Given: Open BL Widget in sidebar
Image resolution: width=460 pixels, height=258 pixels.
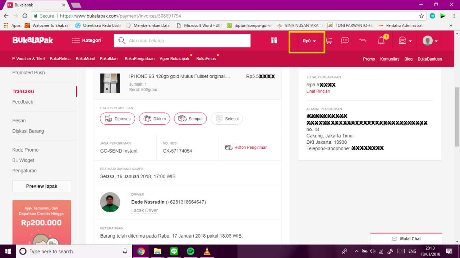Looking at the screenshot, I should tap(23, 160).
